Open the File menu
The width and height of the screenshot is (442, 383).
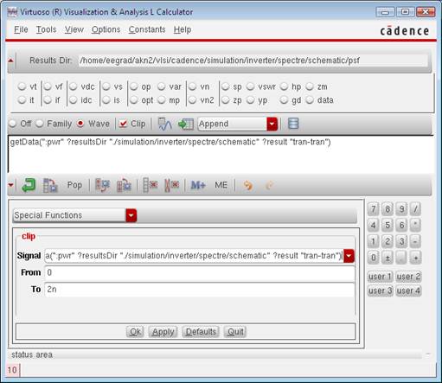21,29
